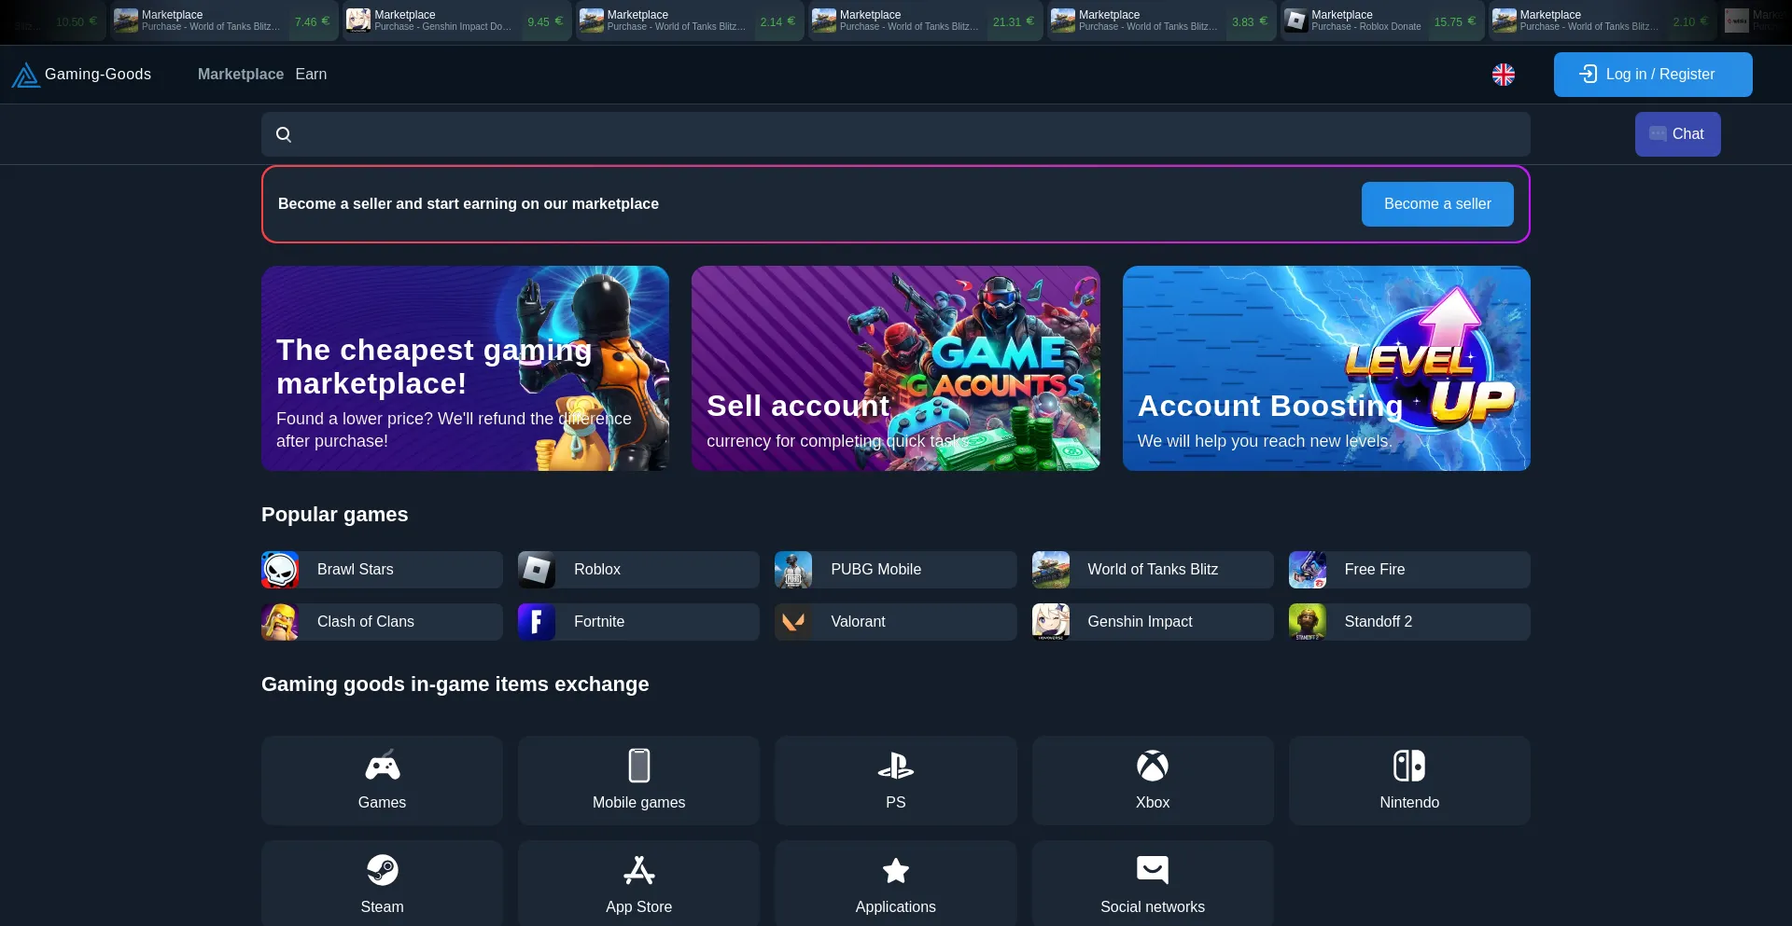This screenshot has height=926, width=1792.
Task: Open the 21.31 € World of Tanks purchase ticker
Action: tap(926, 21)
